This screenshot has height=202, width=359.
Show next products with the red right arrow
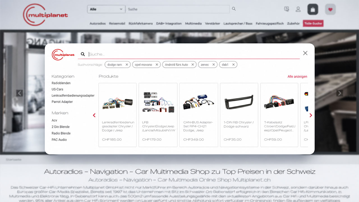[x=310, y=115]
